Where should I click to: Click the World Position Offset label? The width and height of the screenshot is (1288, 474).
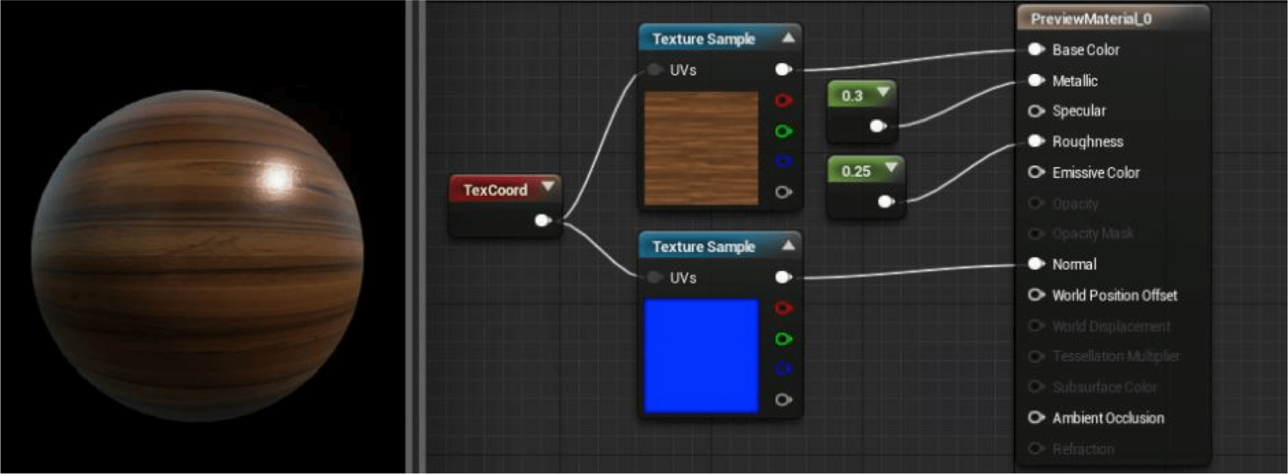point(1114,295)
